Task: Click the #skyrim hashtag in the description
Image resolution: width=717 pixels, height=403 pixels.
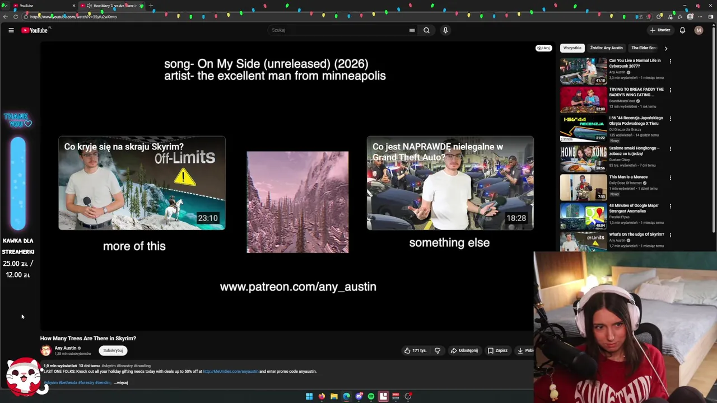Action: pyautogui.click(x=51, y=383)
